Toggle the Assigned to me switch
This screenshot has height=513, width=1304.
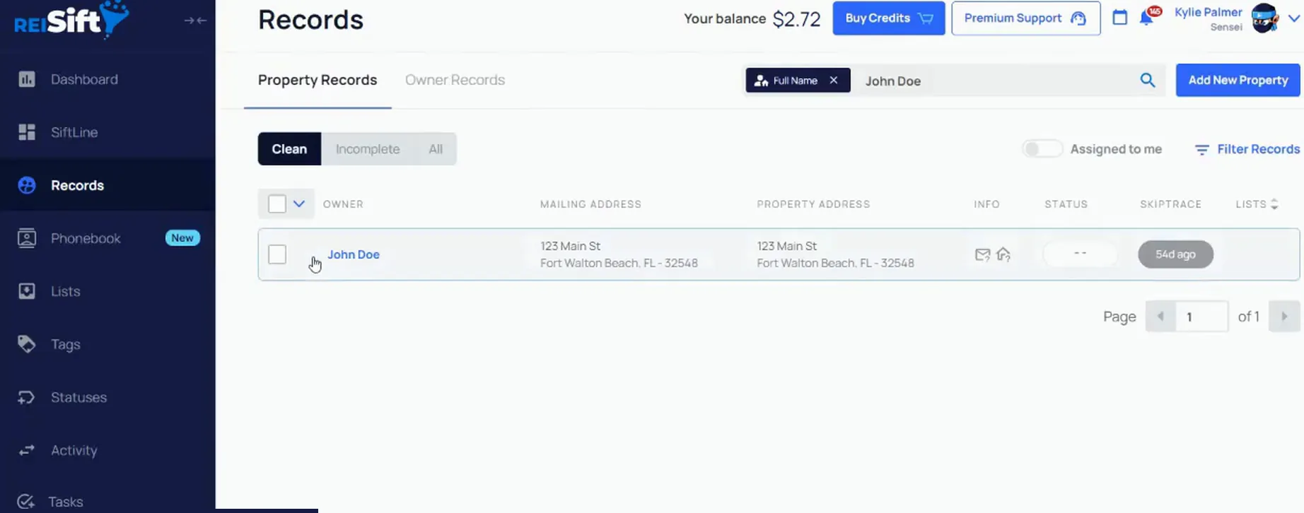click(x=1042, y=149)
